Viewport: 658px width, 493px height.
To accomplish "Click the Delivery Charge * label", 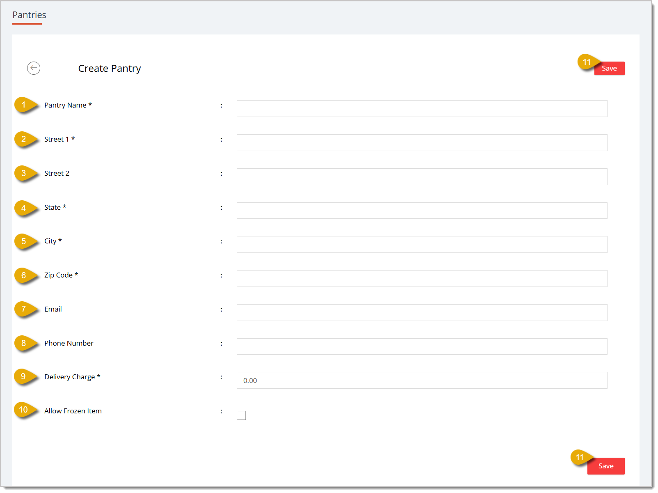I will click(x=72, y=377).
